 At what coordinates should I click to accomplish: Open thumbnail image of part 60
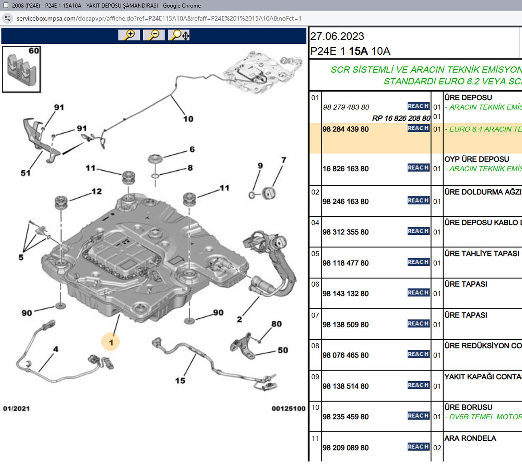[21, 69]
